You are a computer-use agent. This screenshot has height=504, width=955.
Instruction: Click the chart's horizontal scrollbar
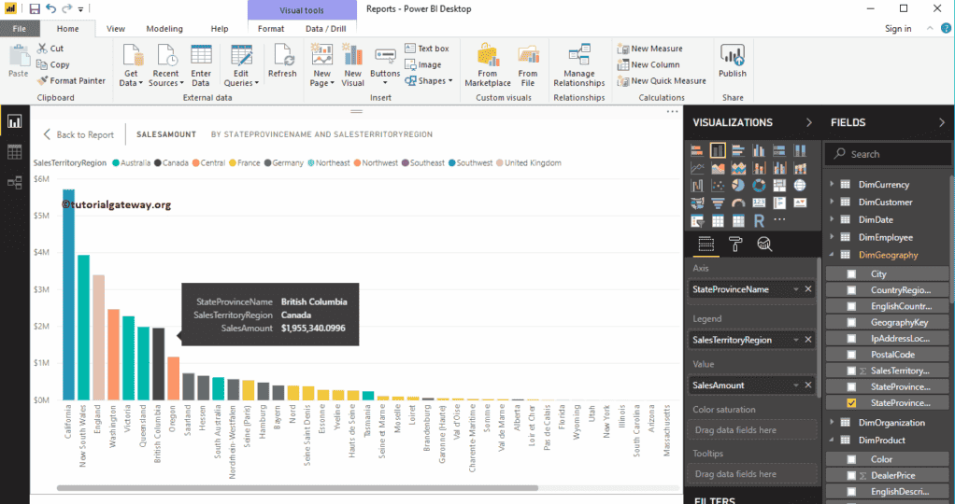297,488
